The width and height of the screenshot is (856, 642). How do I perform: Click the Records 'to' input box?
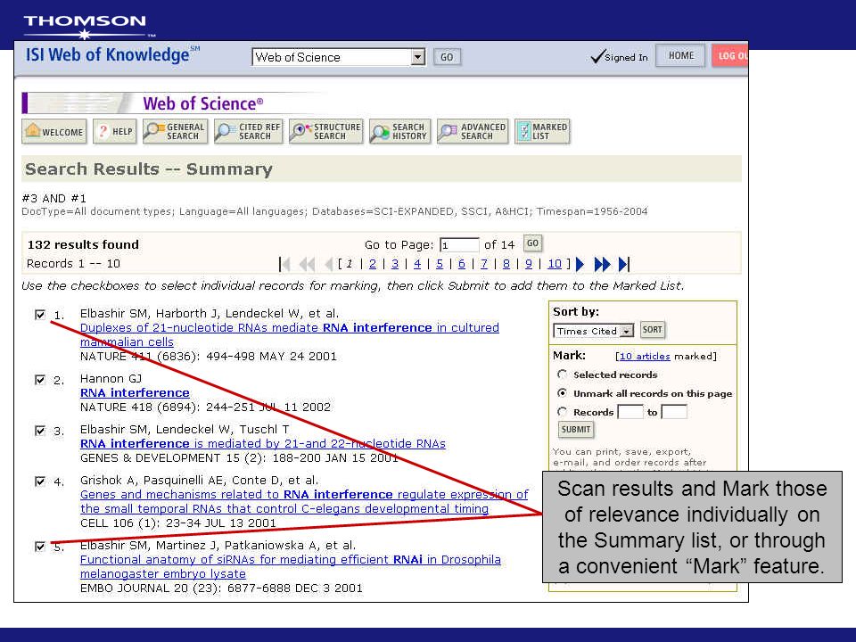click(x=674, y=412)
